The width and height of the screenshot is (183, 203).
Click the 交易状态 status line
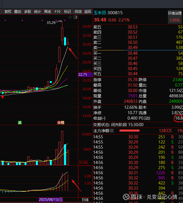tap(118, 125)
